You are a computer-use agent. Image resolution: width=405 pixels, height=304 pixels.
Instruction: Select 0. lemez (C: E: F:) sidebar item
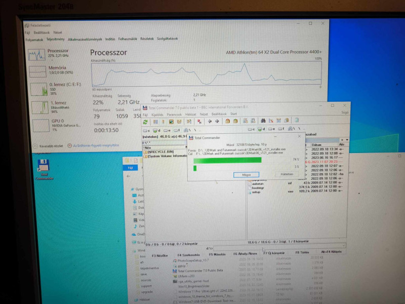[55, 89]
